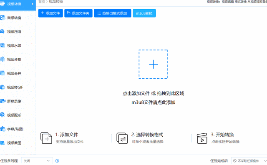Click the 视频配乐 sidebar icon
This screenshot has height=165, width=267.
coord(2,115)
